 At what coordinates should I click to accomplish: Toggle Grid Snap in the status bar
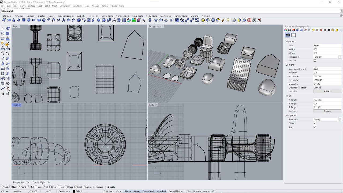pos(109,191)
